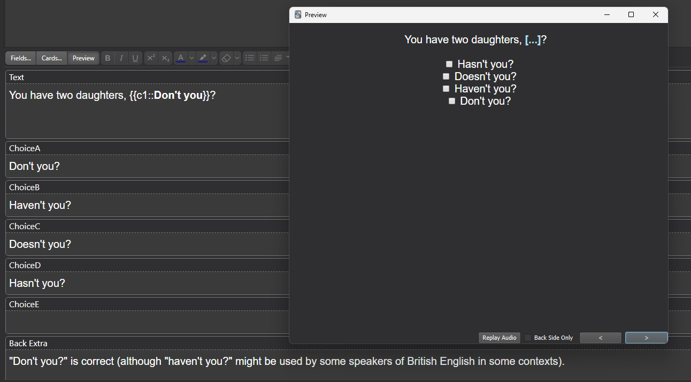
Task: Go to previous card side with < button
Action: [x=601, y=338]
